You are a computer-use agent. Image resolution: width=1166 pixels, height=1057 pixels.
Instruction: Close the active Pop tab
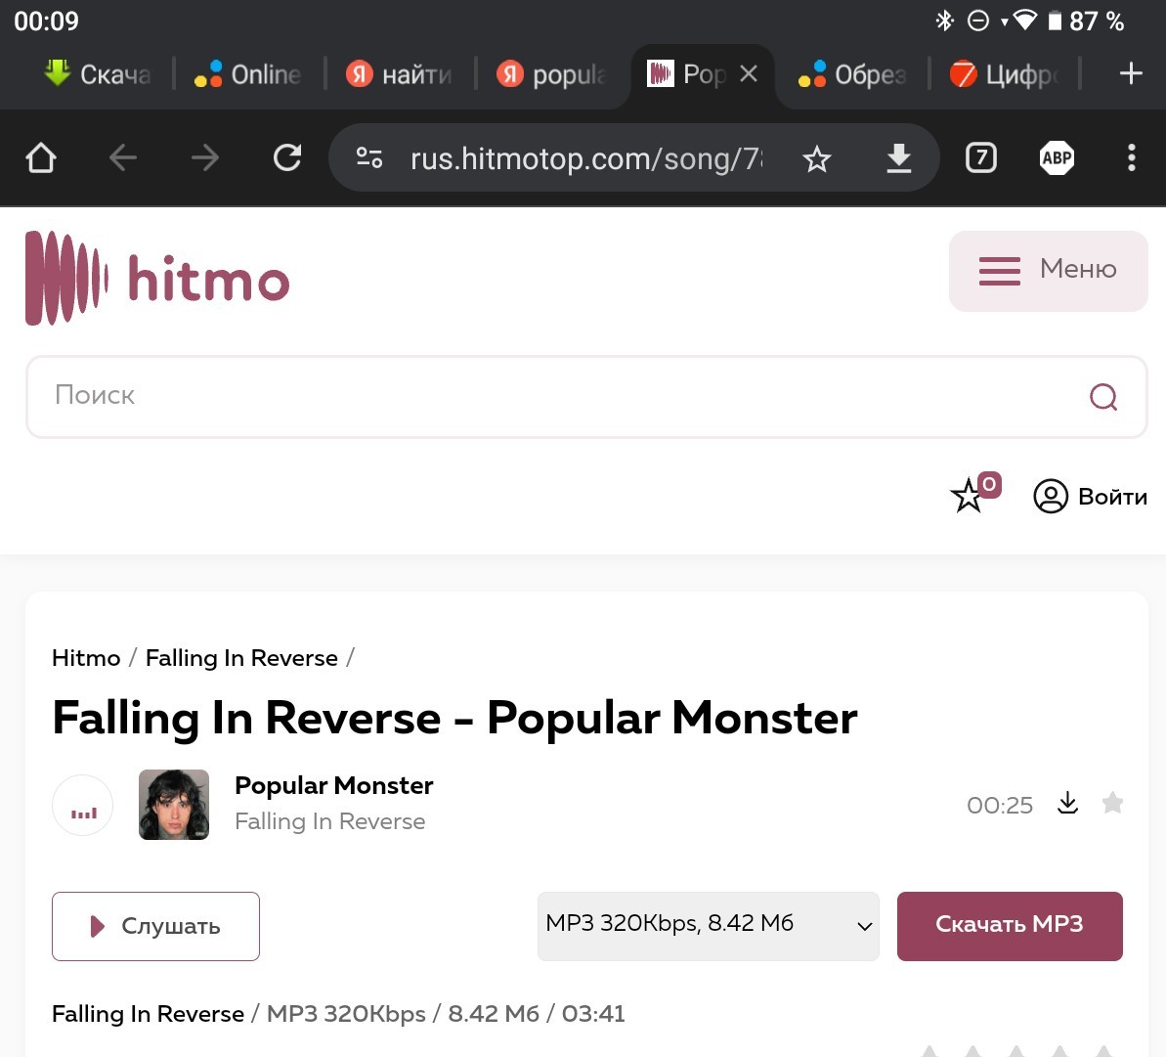(749, 73)
